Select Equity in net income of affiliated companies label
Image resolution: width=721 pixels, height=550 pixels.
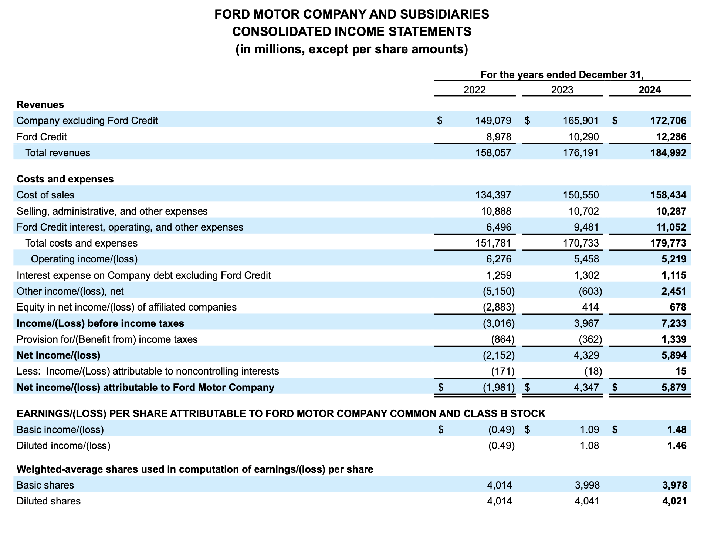126,307
